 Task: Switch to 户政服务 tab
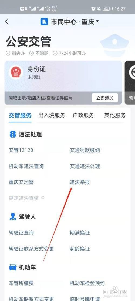coord(83,115)
